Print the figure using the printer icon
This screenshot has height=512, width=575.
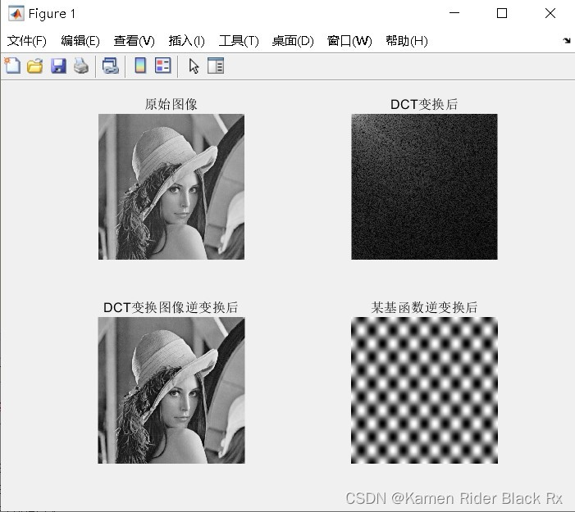pos(81,66)
